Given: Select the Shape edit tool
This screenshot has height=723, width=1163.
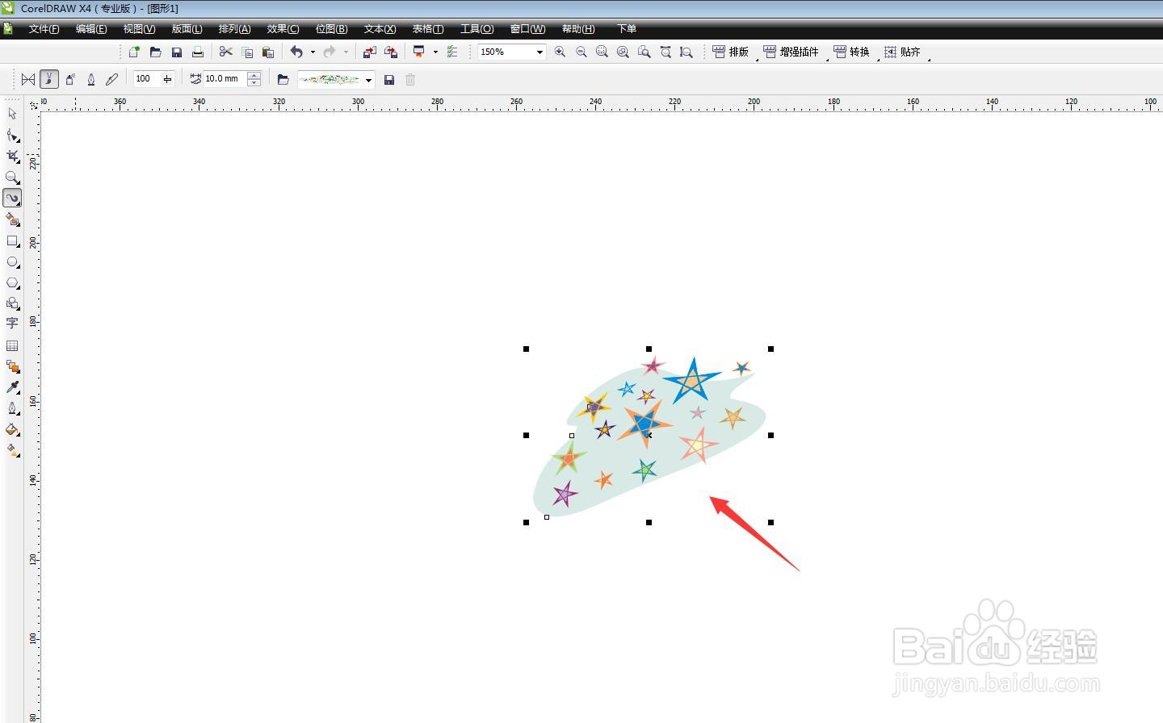Looking at the screenshot, I should [12, 135].
